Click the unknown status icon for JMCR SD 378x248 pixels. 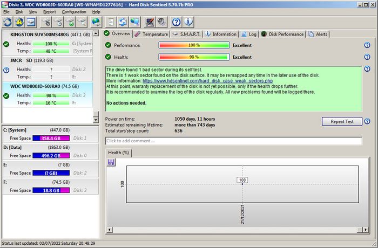[6, 70]
